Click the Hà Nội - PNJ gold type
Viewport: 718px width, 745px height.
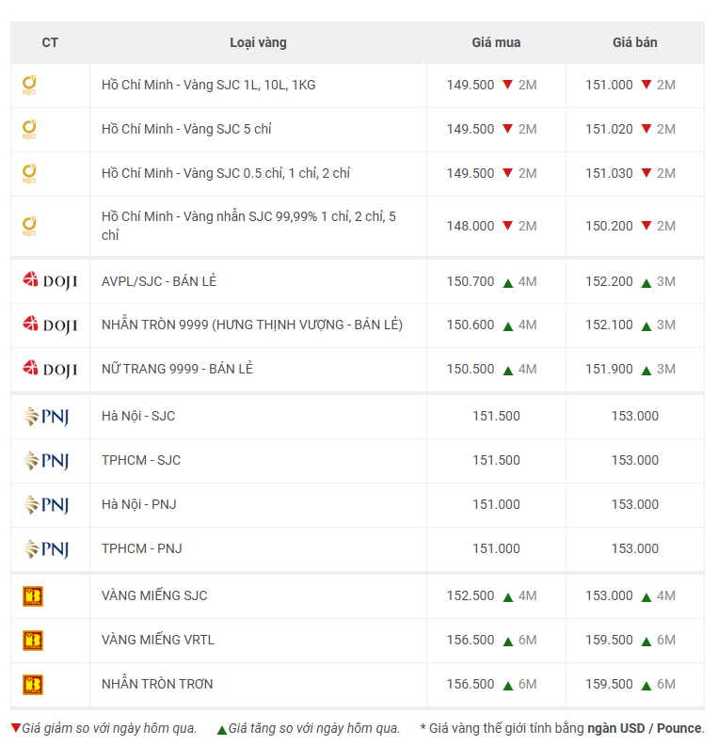(138, 504)
